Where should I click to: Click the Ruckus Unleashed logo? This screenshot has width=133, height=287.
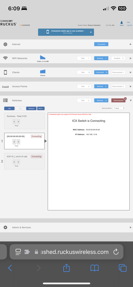coord(15,23)
